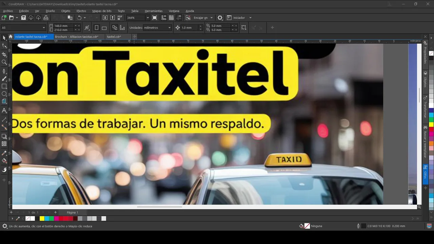This screenshot has height=244, width=434.
Task: Open the Herramientas menu
Action: point(154,11)
